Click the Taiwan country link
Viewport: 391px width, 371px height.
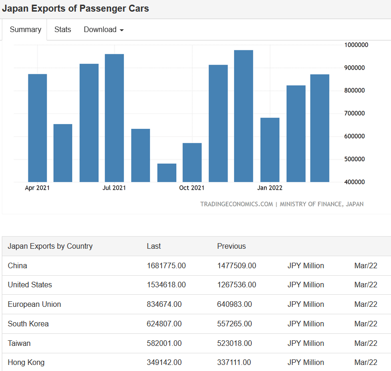19,343
